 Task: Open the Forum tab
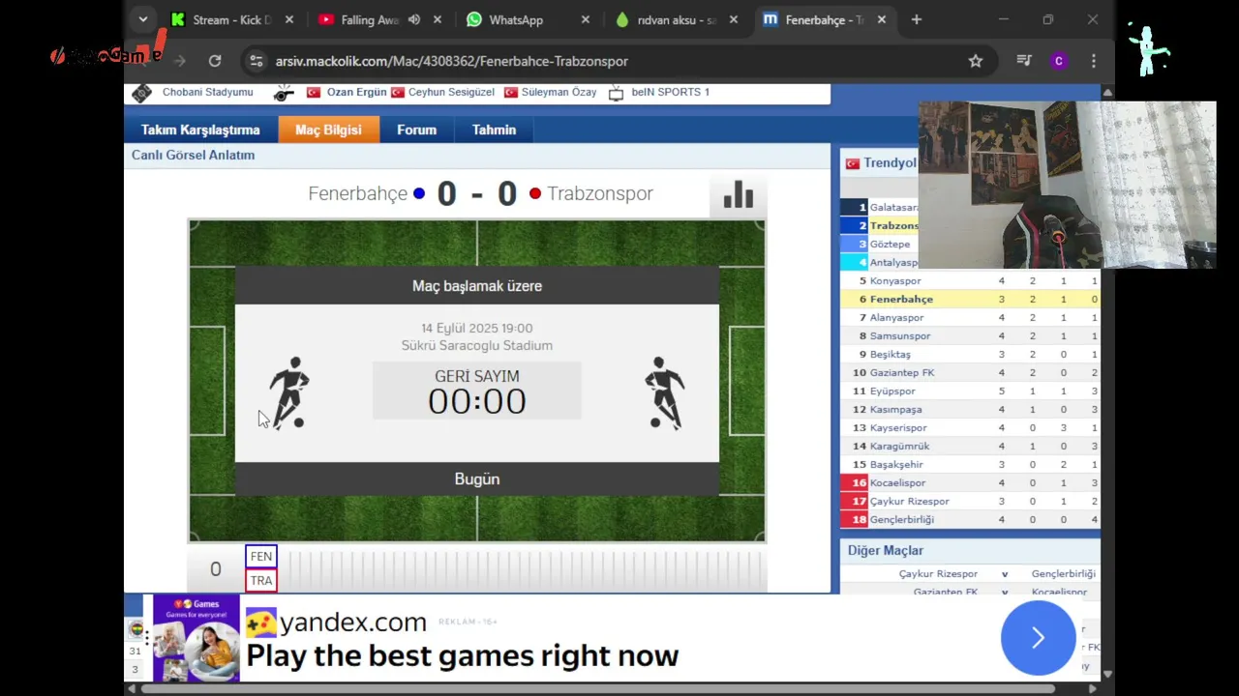pyautogui.click(x=416, y=130)
